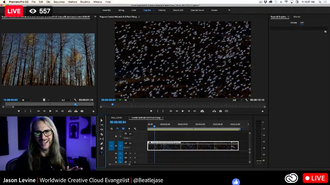Screen dimensions: 330x185
Task: Step forward one frame in Program monitor
Action: pos(189,111)
